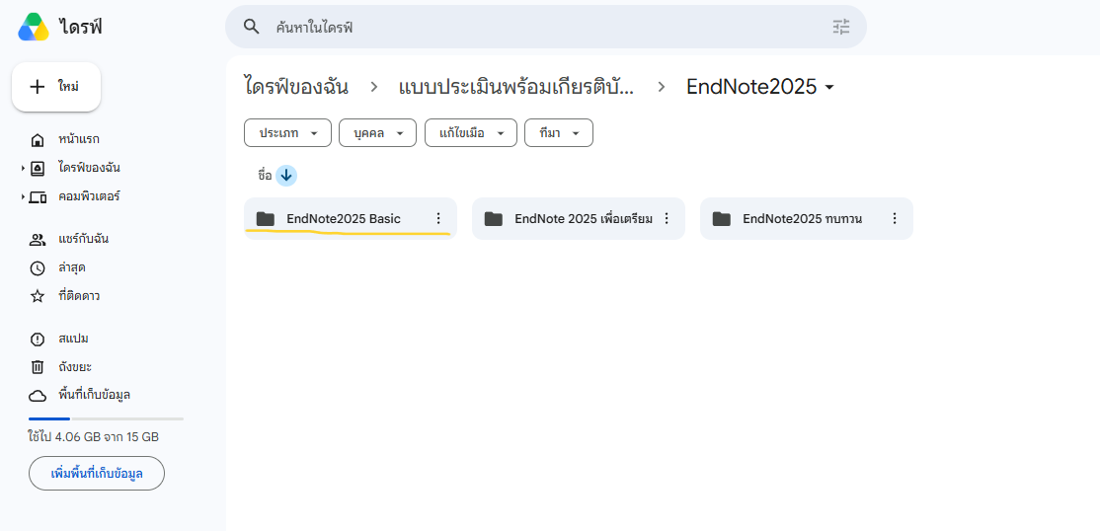Viewport: 1100px width, 531px height.
Task: Click the Google Drive logo
Action: [x=34, y=28]
